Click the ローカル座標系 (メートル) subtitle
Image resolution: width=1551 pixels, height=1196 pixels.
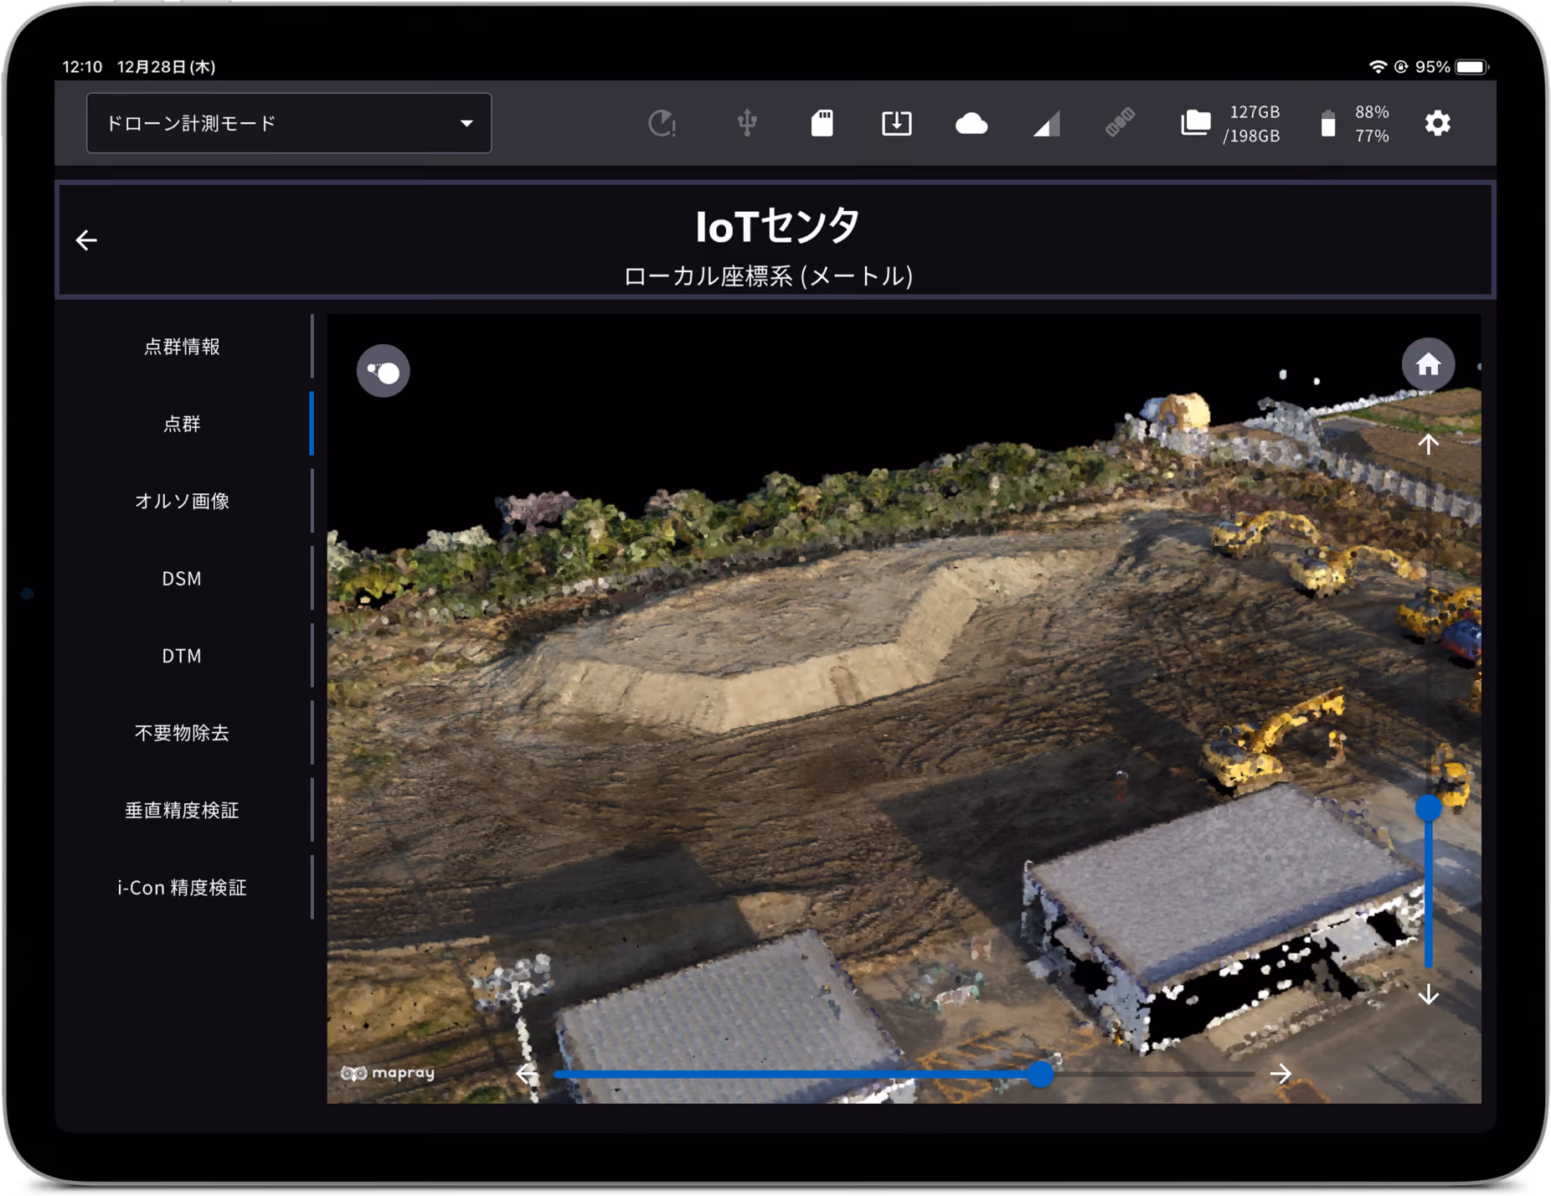[x=768, y=276]
